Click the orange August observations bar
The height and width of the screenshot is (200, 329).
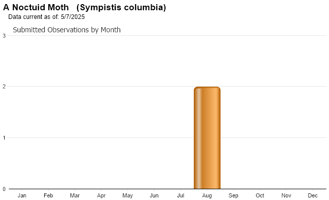(207, 138)
